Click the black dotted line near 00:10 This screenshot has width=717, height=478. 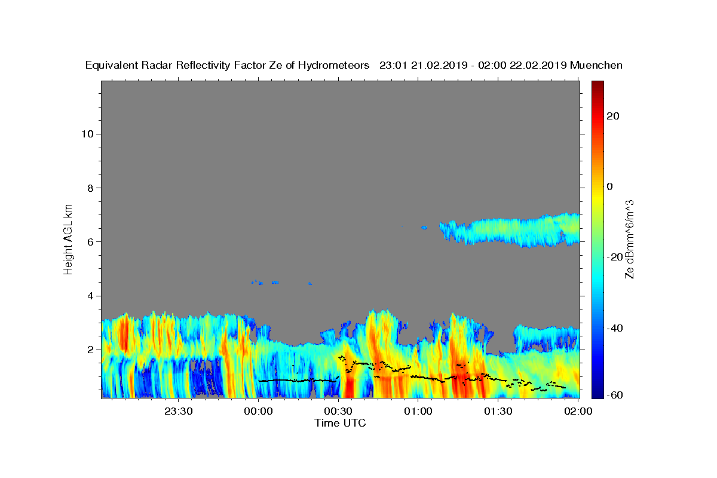(x=298, y=381)
